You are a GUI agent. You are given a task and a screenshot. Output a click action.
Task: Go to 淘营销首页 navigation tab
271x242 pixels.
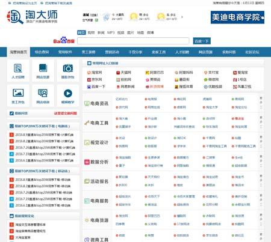pyautogui.click(x=19, y=52)
